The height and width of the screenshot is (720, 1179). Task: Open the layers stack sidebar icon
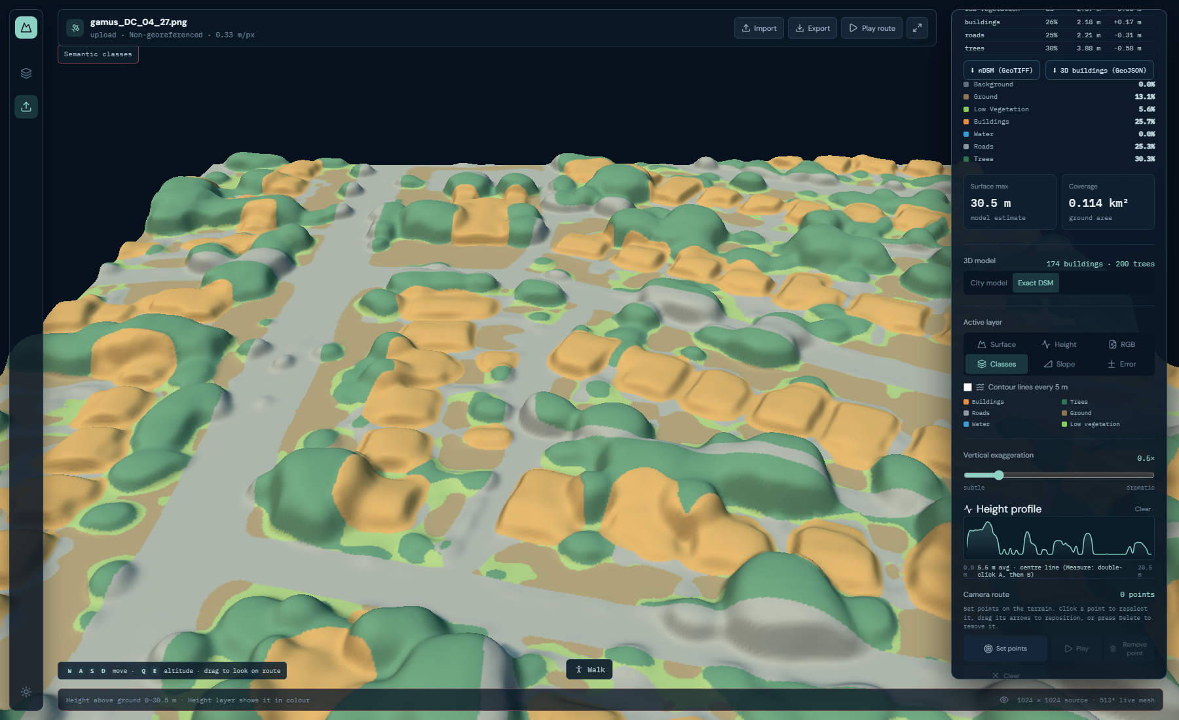pyautogui.click(x=26, y=73)
